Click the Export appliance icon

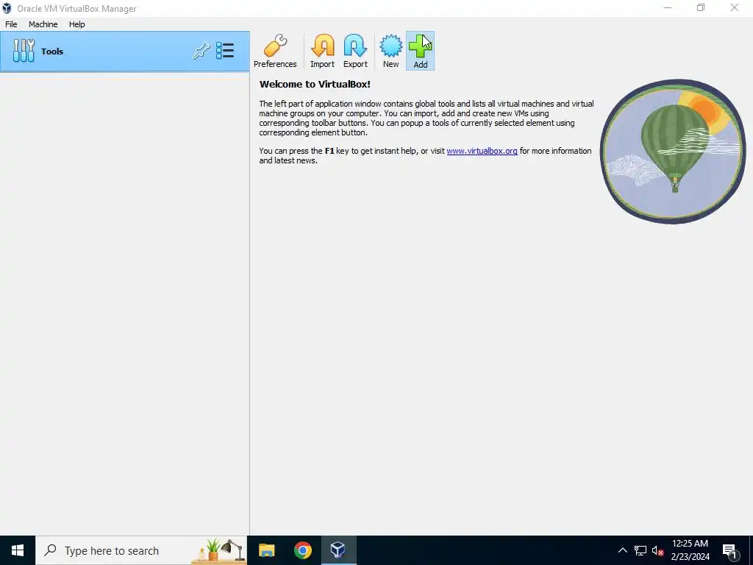[355, 51]
